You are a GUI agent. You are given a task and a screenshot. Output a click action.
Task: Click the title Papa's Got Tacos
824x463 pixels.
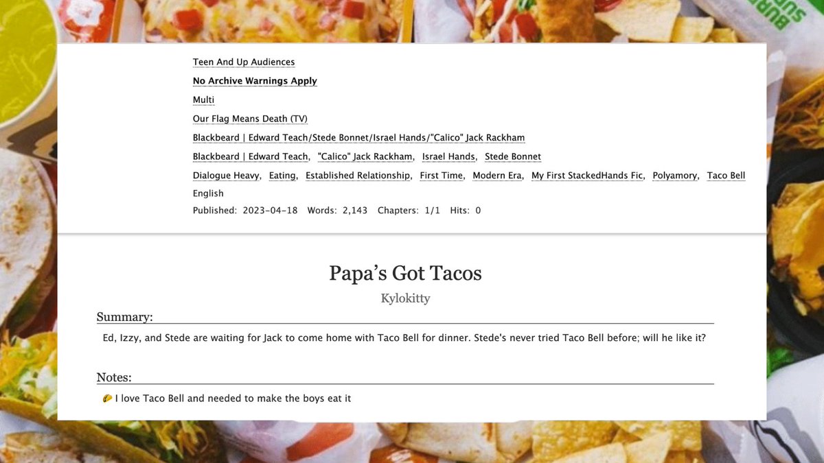pos(405,273)
